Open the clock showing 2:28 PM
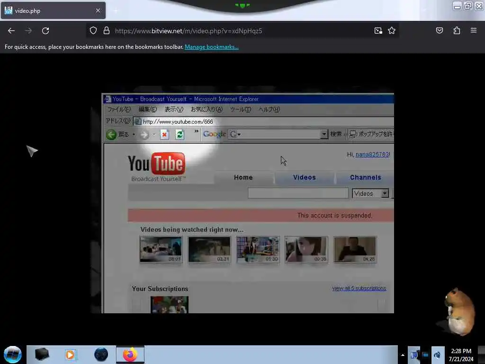The image size is (485, 364). click(x=461, y=355)
